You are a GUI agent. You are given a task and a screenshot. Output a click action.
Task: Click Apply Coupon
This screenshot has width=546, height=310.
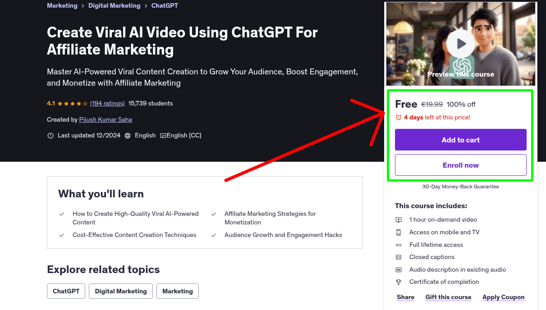pyautogui.click(x=504, y=297)
